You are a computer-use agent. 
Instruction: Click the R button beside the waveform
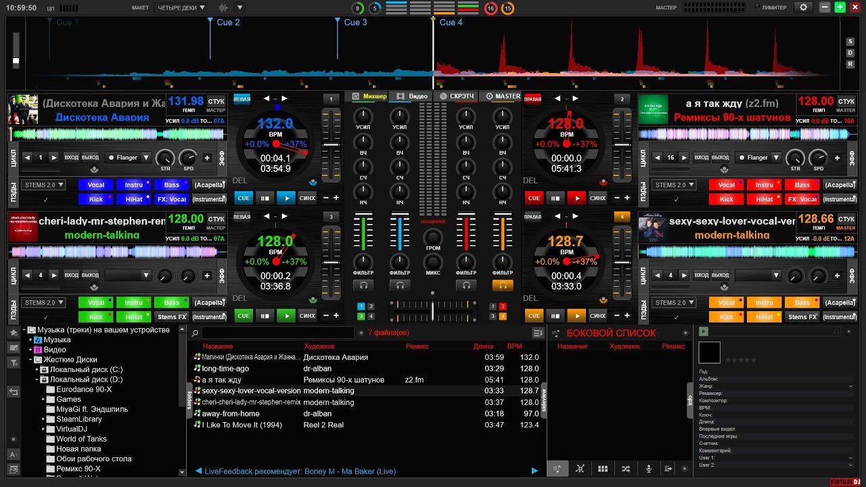[850, 64]
